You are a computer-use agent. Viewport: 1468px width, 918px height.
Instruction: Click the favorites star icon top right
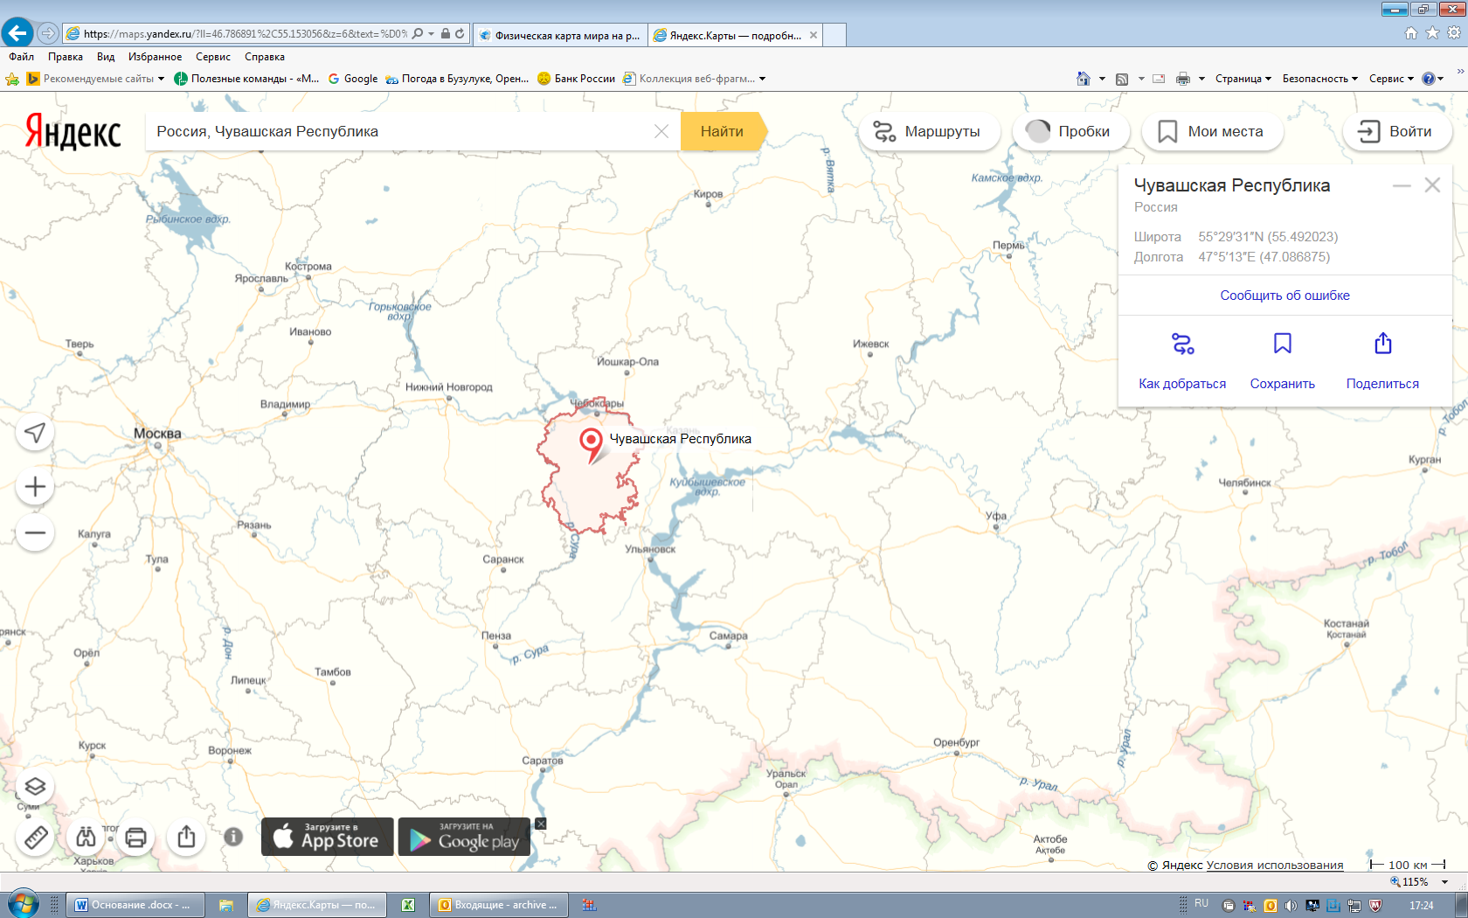[1432, 32]
